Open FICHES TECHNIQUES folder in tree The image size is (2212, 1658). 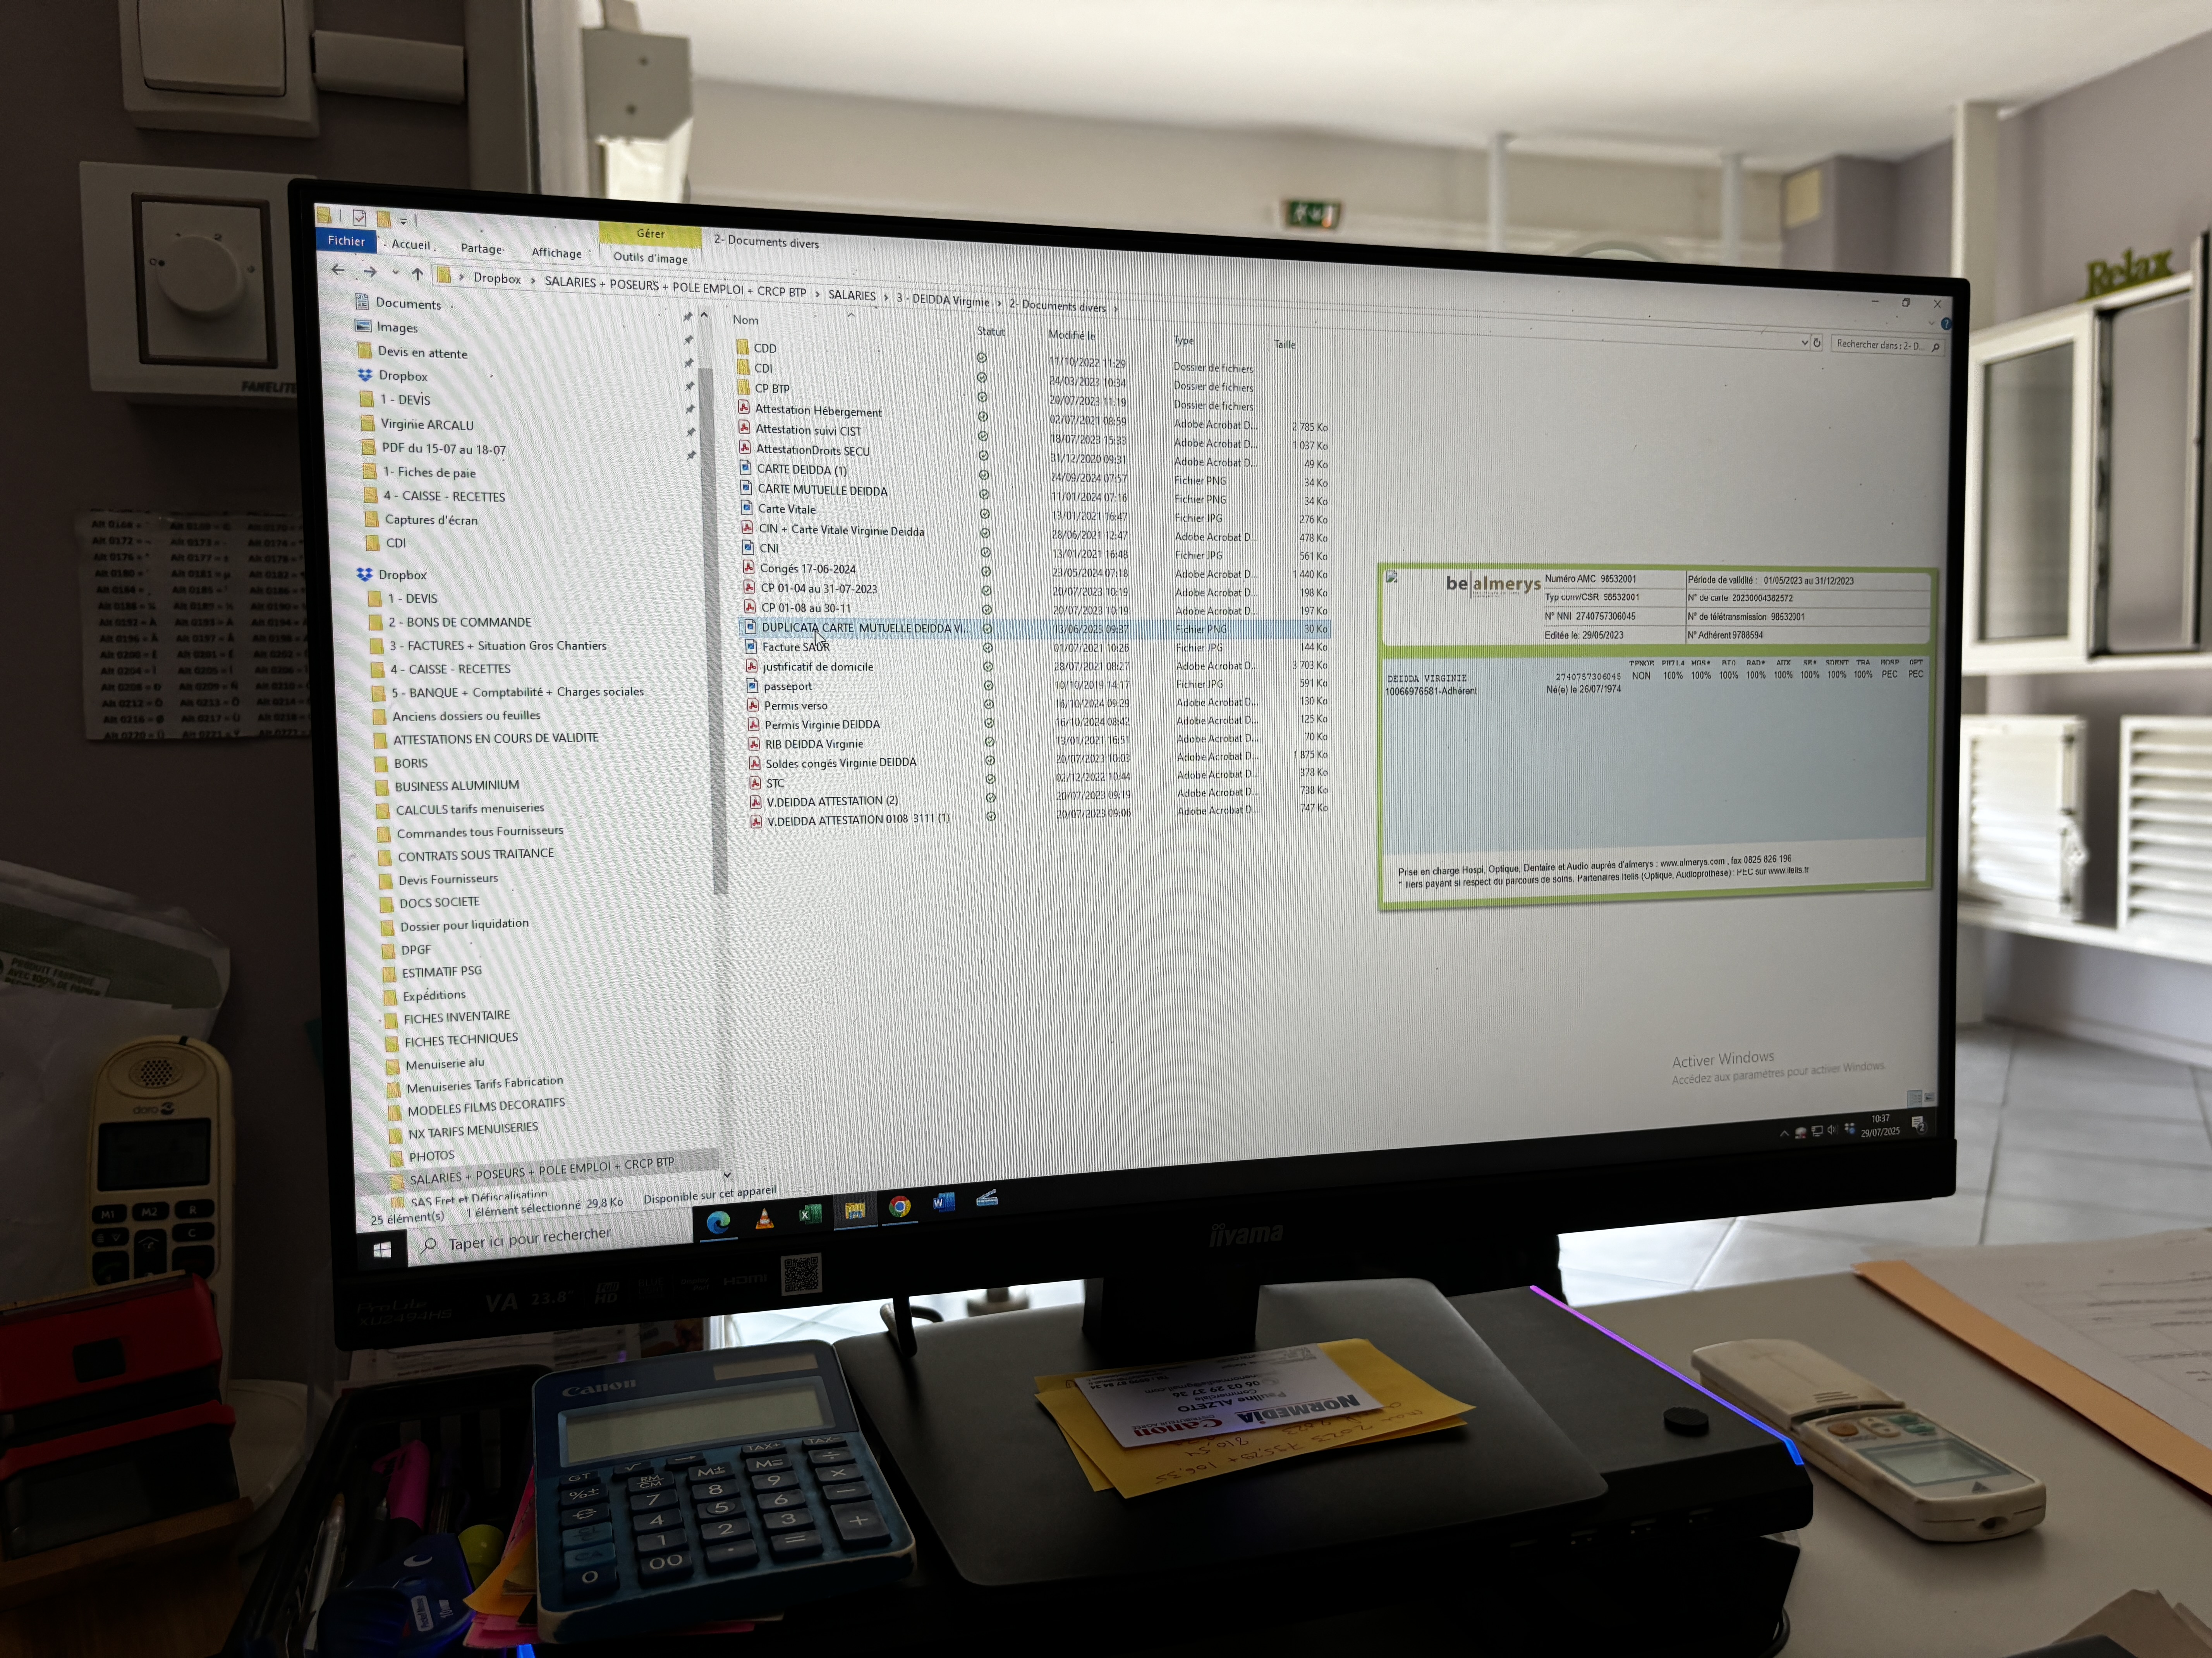(460, 1040)
